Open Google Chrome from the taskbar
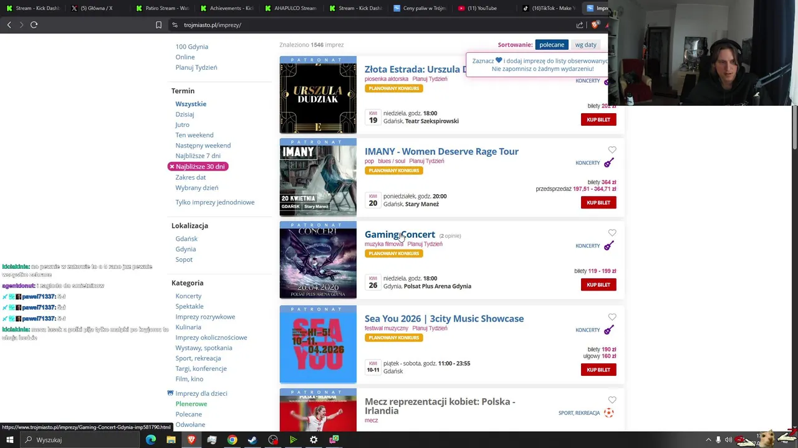This screenshot has width=798, height=448. pos(232,440)
